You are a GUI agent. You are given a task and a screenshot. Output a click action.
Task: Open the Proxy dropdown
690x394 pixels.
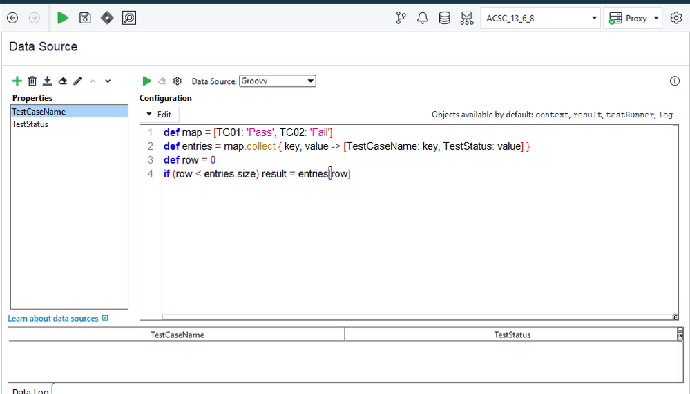(x=633, y=19)
